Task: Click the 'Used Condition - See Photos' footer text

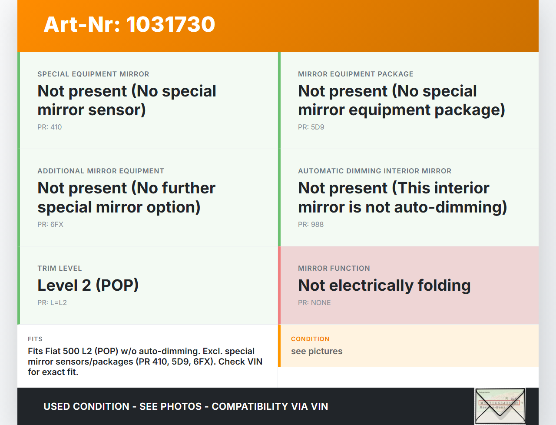Action: tap(185, 406)
